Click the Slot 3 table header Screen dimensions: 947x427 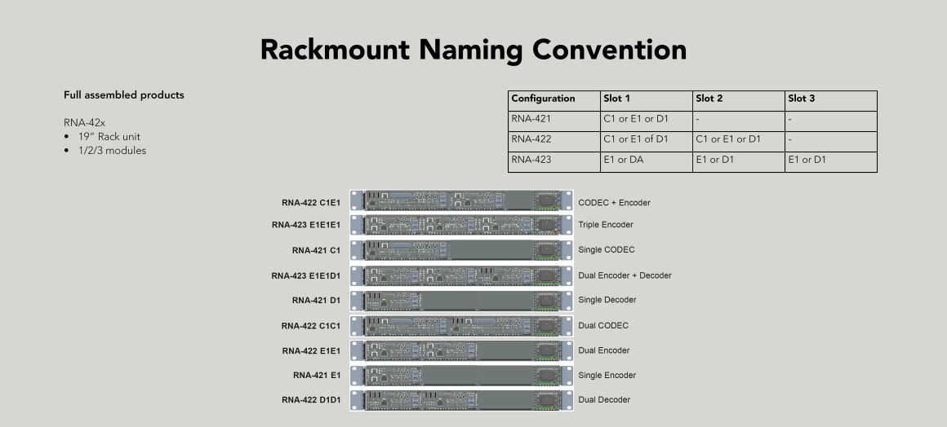pos(801,99)
